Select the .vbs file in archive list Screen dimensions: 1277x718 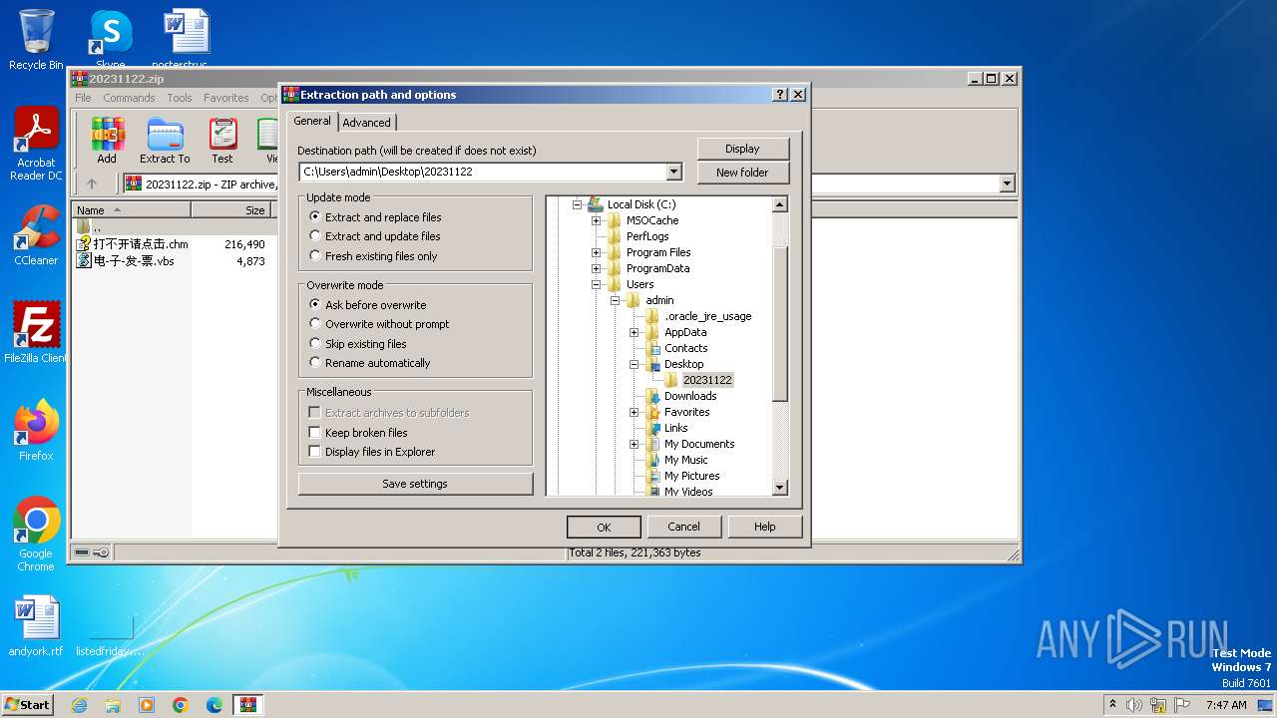pos(126,261)
